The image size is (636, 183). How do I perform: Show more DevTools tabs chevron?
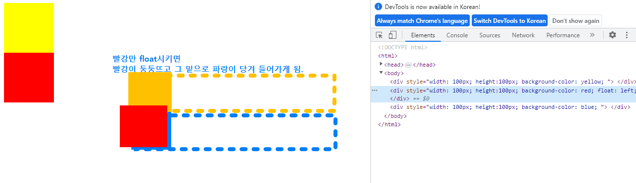coord(592,35)
